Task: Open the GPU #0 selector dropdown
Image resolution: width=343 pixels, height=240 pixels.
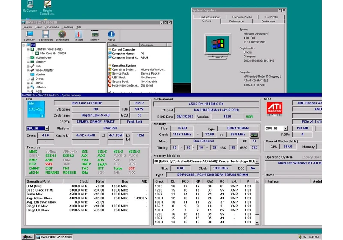Action: coord(286,128)
